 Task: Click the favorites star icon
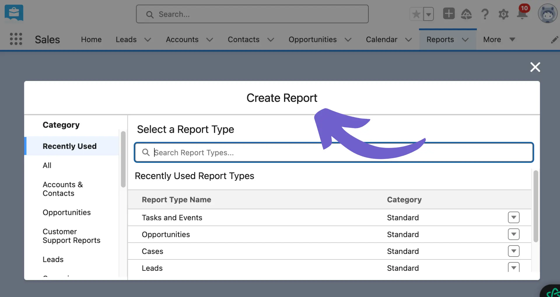point(416,14)
